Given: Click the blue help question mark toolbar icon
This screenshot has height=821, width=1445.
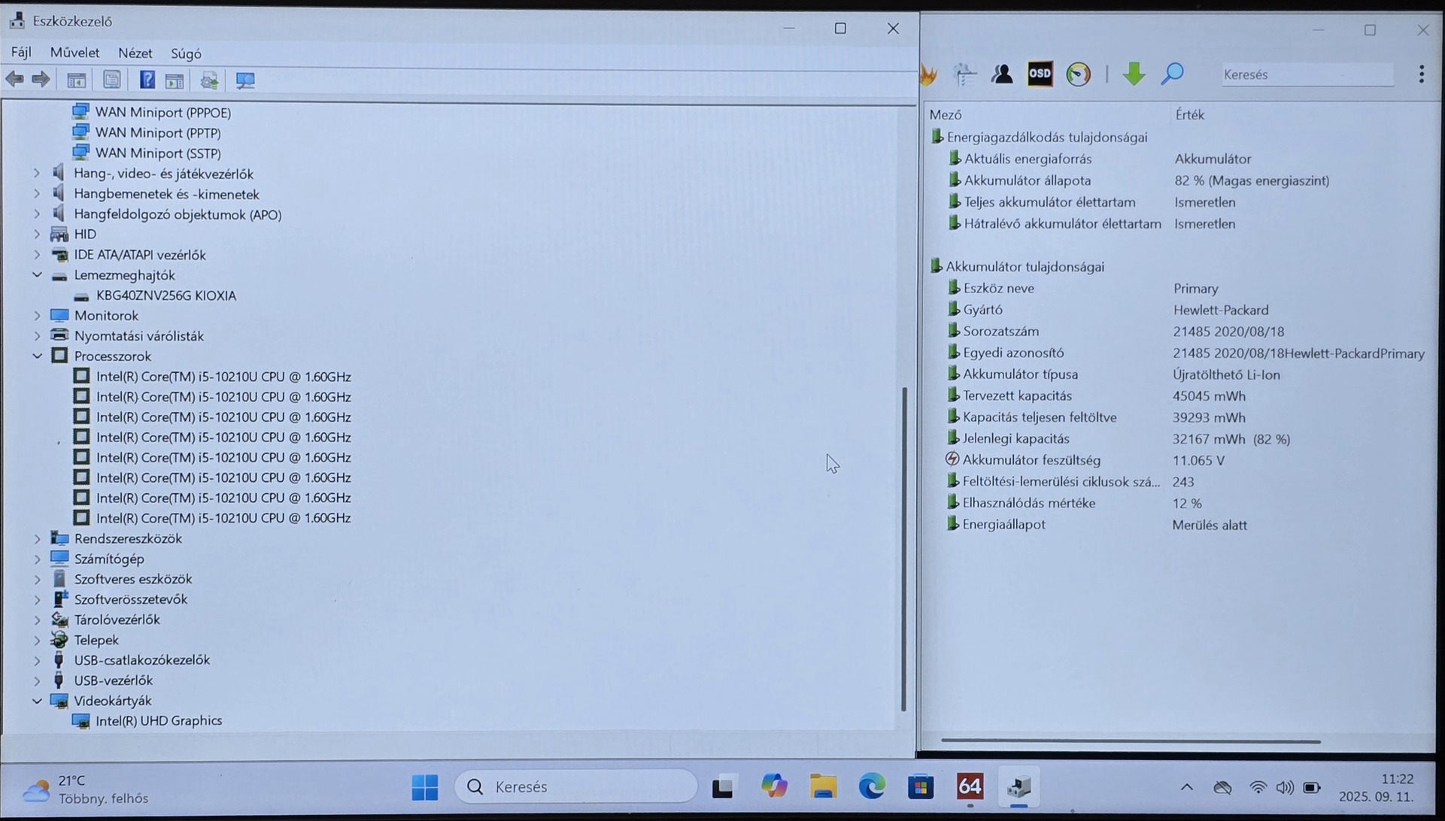Looking at the screenshot, I should 147,80.
